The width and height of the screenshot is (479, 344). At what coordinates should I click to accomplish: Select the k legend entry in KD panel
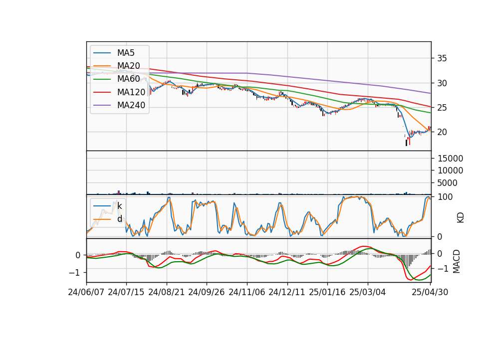click(x=119, y=206)
